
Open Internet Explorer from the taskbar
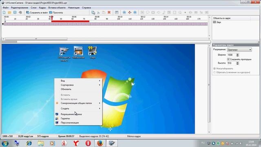tap(29, 143)
